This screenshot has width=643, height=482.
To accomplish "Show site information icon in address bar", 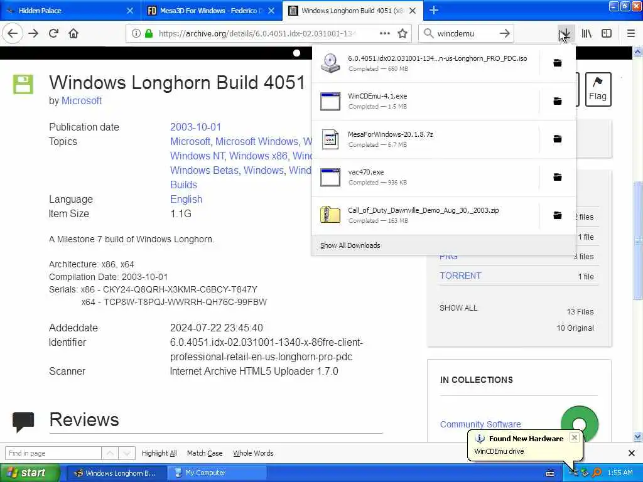I will click(x=136, y=33).
